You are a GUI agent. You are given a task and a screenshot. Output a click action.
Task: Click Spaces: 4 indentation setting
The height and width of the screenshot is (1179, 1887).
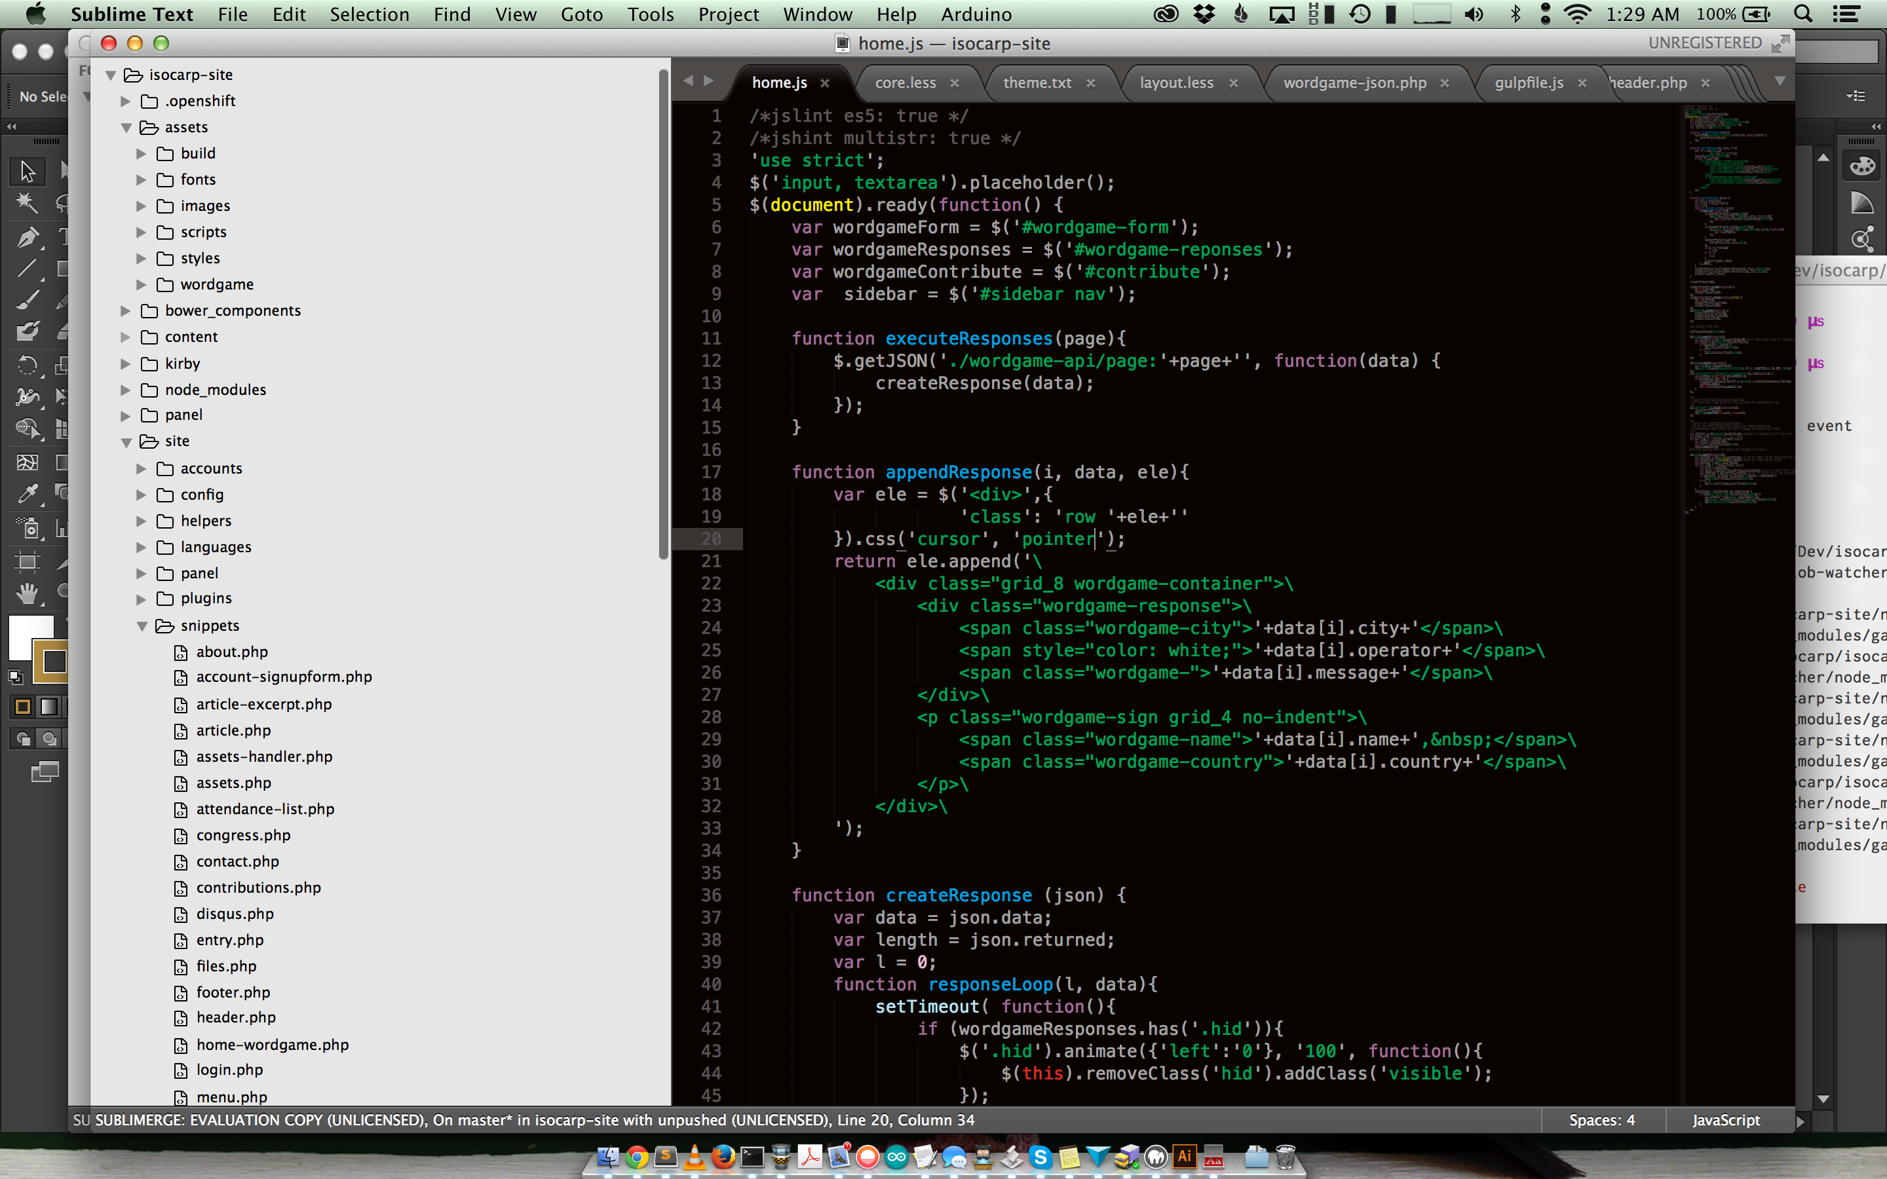(x=1601, y=1120)
